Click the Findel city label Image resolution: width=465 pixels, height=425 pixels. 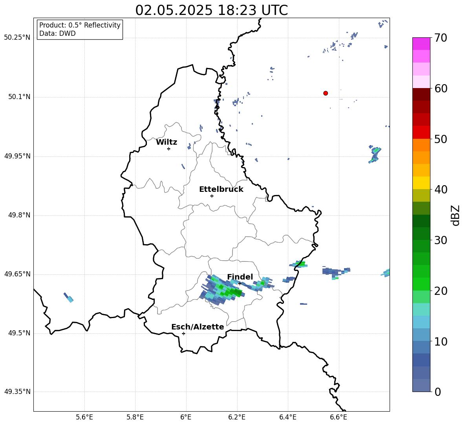coord(240,277)
